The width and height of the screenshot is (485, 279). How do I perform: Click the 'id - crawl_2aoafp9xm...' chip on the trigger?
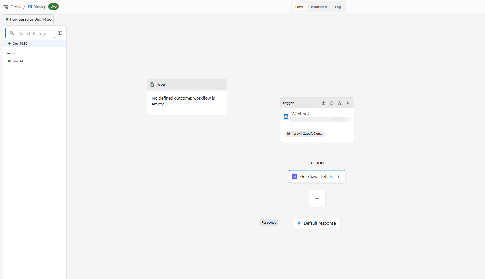pos(305,134)
